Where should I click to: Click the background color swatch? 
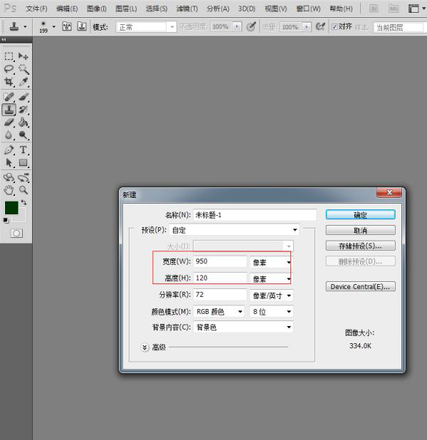(22, 217)
